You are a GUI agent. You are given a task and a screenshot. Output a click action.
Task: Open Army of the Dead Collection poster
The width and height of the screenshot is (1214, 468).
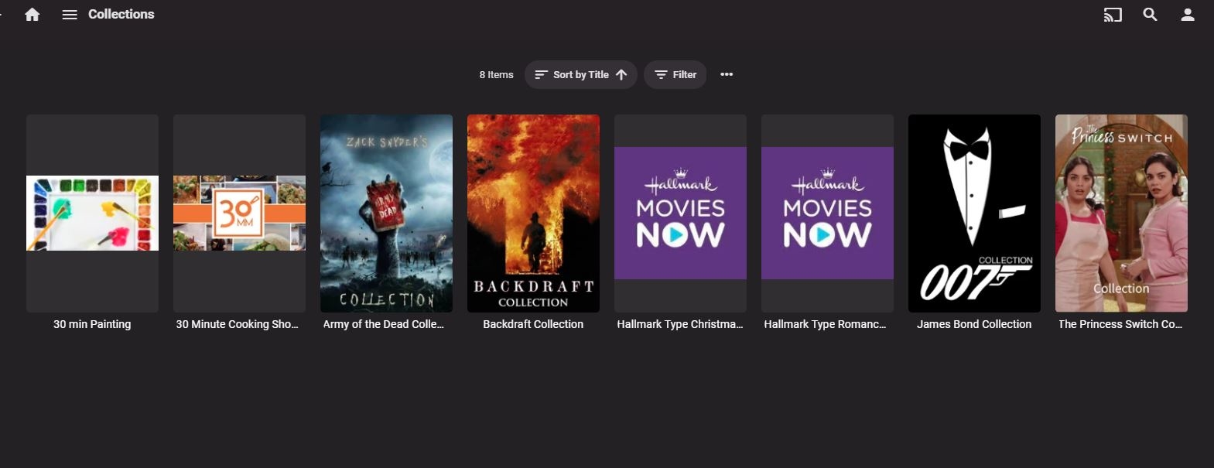386,214
